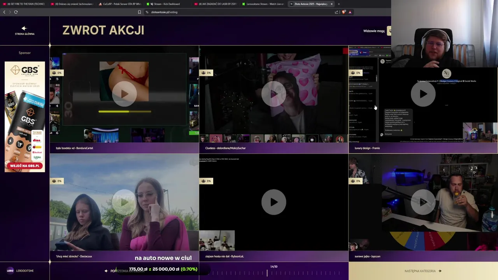498x280 pixels.
Task: Click the LERO avatar icon
Action: (x=10, y=271)
